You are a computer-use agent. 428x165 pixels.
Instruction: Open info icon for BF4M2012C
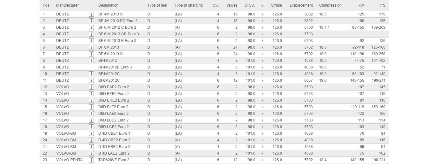[91, 74]
